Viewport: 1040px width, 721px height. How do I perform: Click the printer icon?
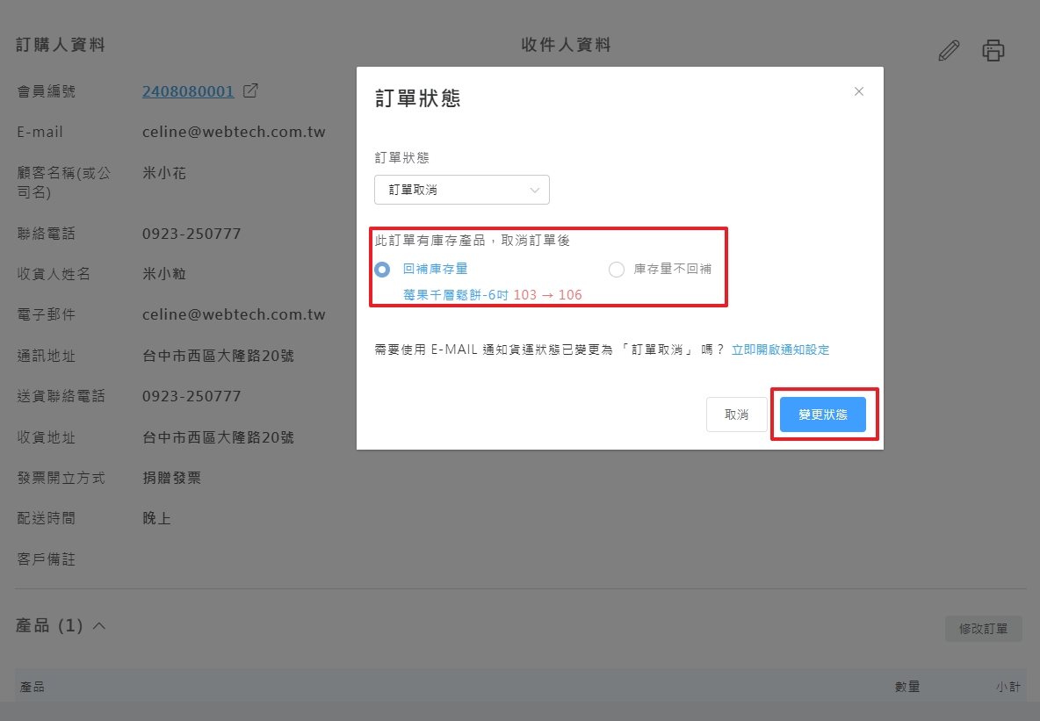pos(993,51)
